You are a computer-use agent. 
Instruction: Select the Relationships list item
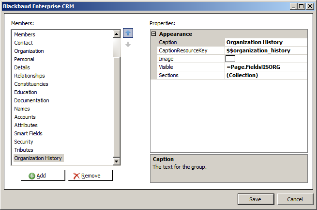click(x=30, y=76)
